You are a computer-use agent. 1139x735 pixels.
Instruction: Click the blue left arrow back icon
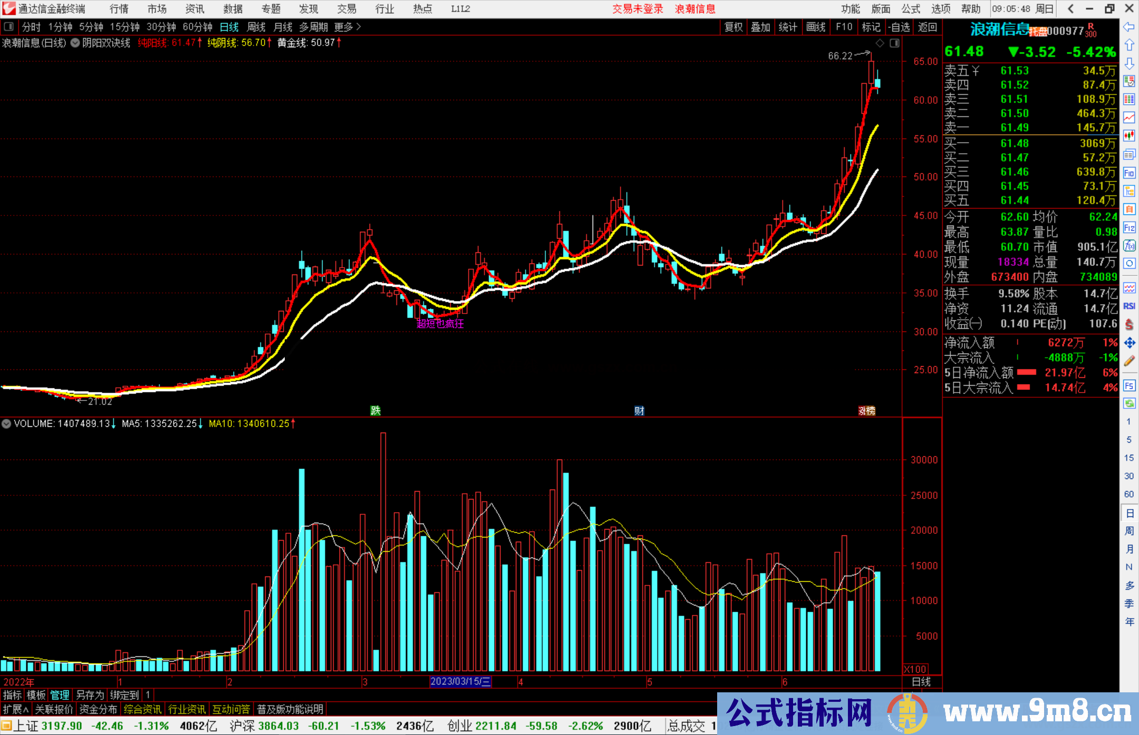(x=1129, y=27)
